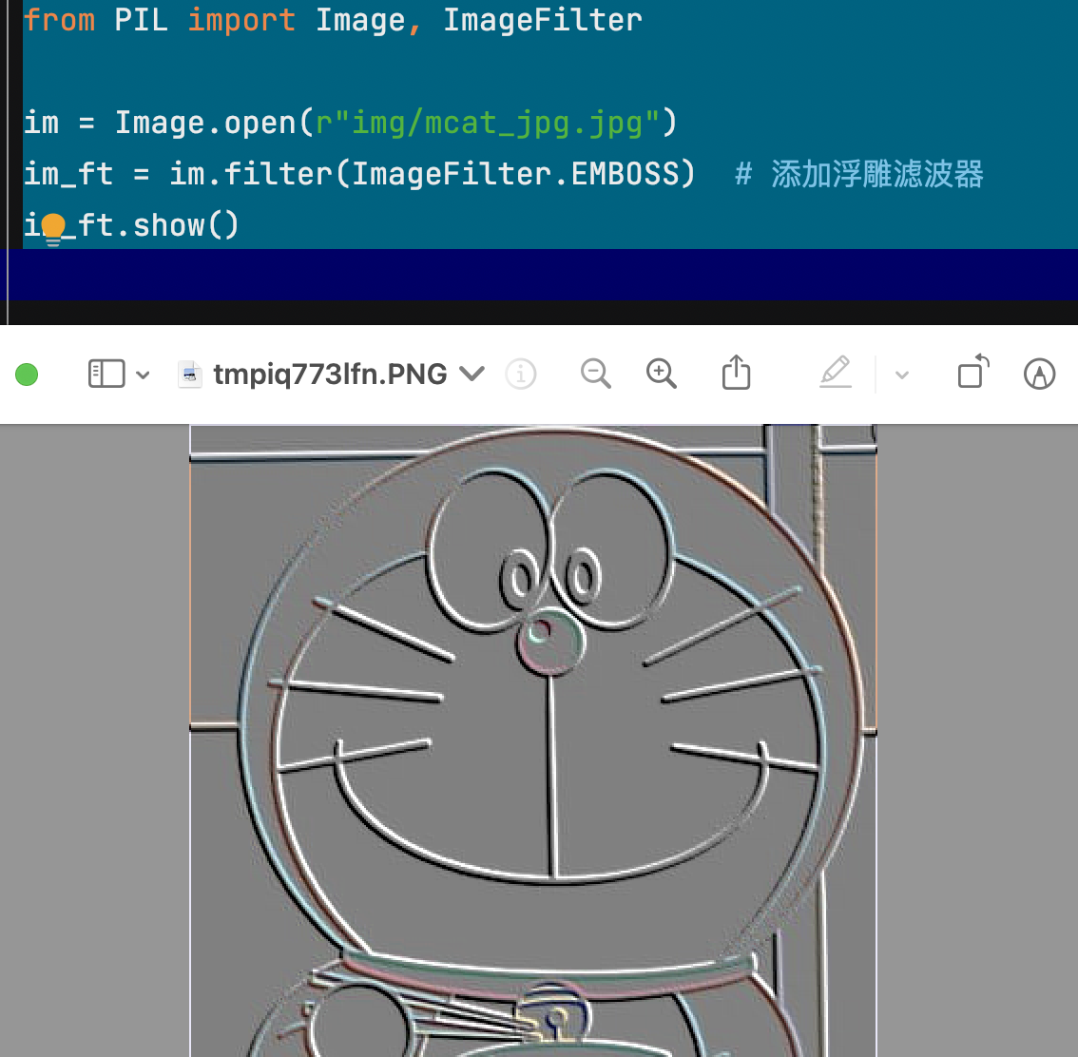The height and width of the screenshot is (1057, 1078).
Task: Show the Markup toolbar
Action: point(1040,374)
